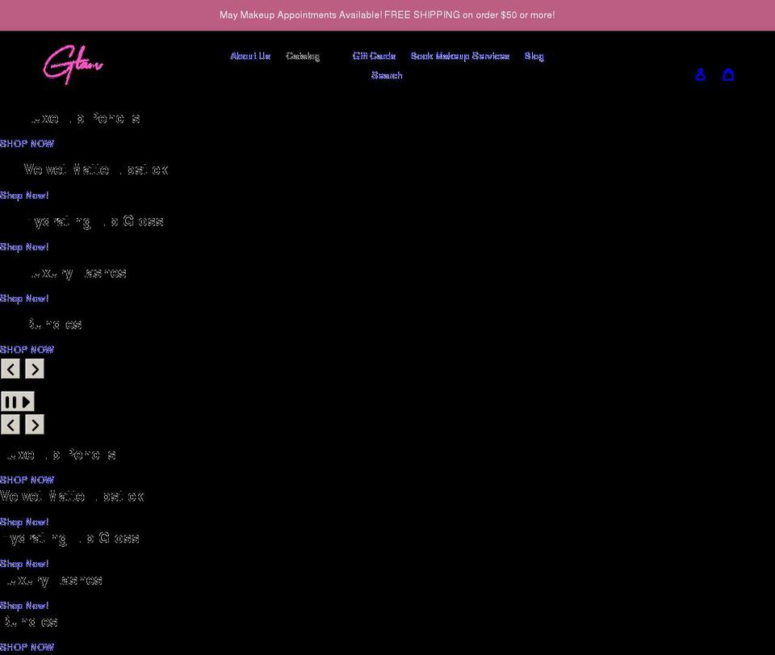The width and height of the screenshot is (775, 655).
Task: Open the shopping cart icon
Action: [728, 73]
